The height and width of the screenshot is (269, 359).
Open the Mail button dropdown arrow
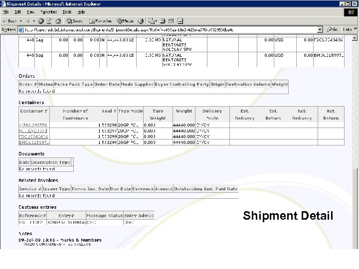click(156, 21)
